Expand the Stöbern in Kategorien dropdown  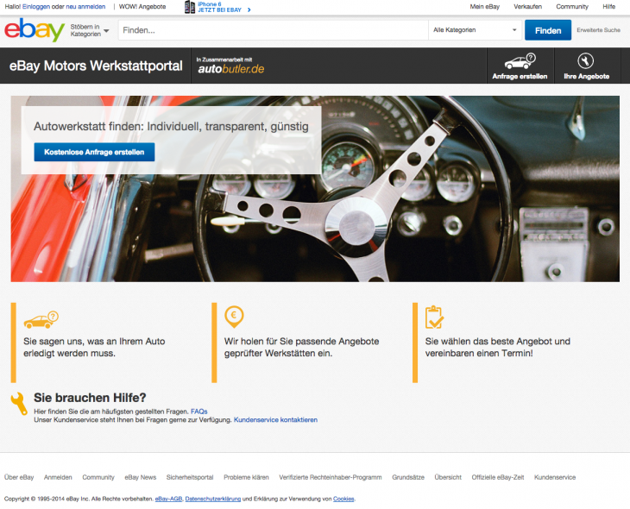pyautogui.click(x=89, y=30)
